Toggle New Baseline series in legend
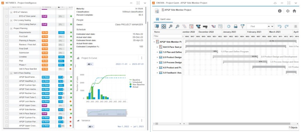The width and height of the screenshot is (301, 132). click(137, 84)
